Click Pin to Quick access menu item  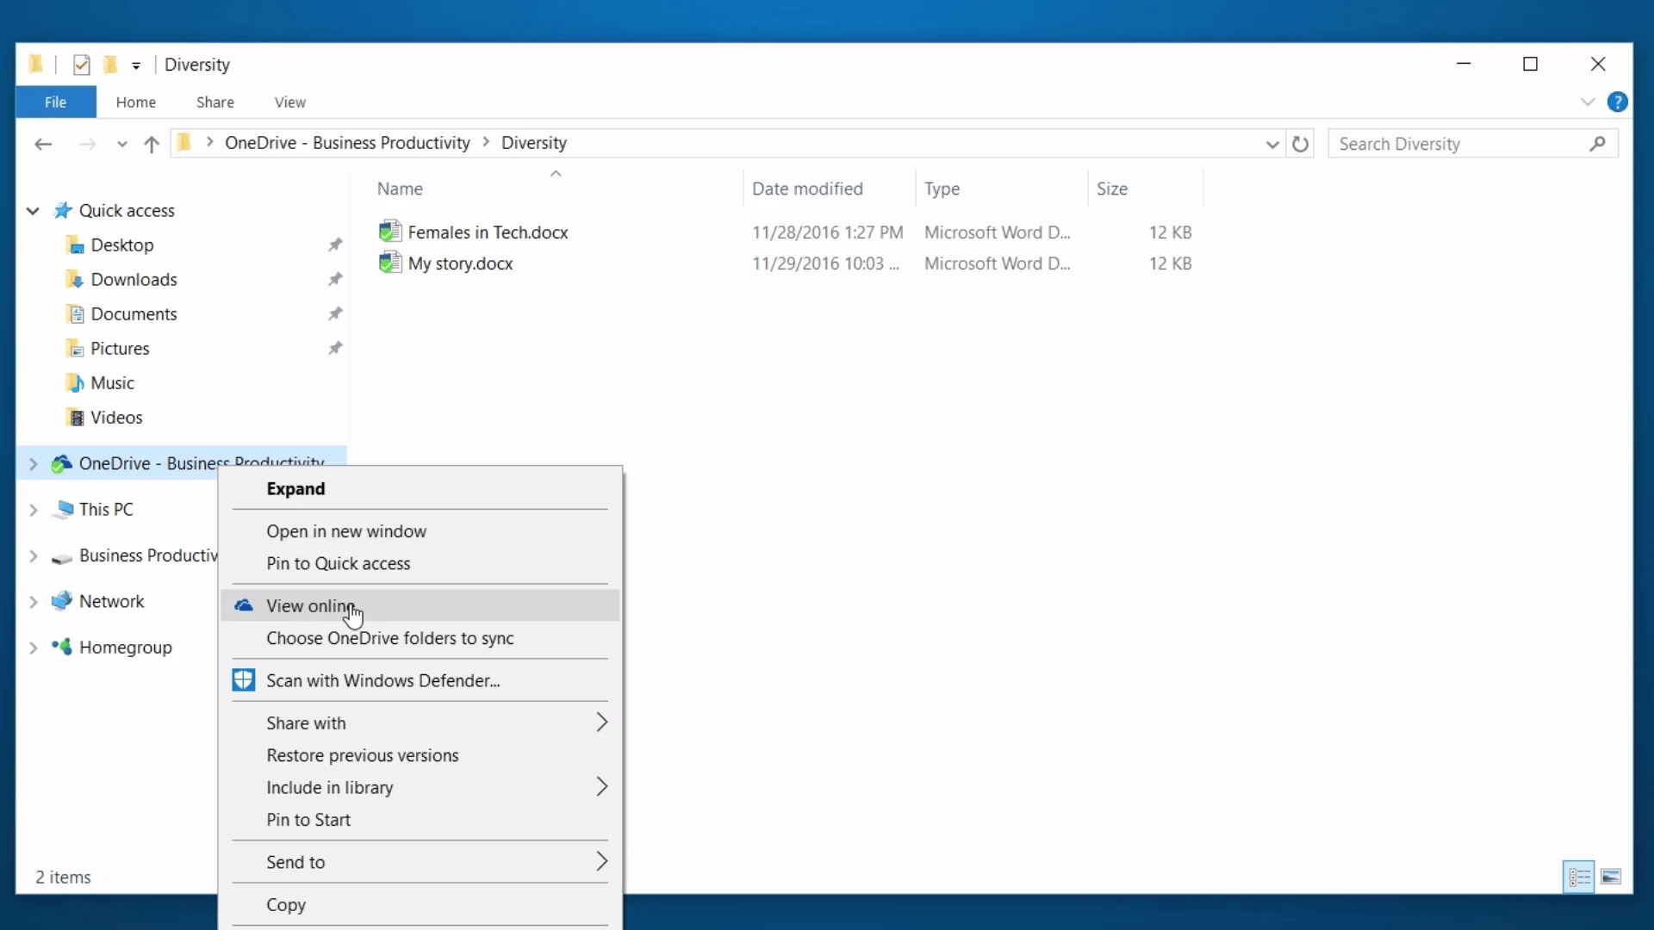420,563
